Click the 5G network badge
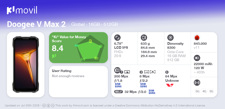 (x=197, y=91)
